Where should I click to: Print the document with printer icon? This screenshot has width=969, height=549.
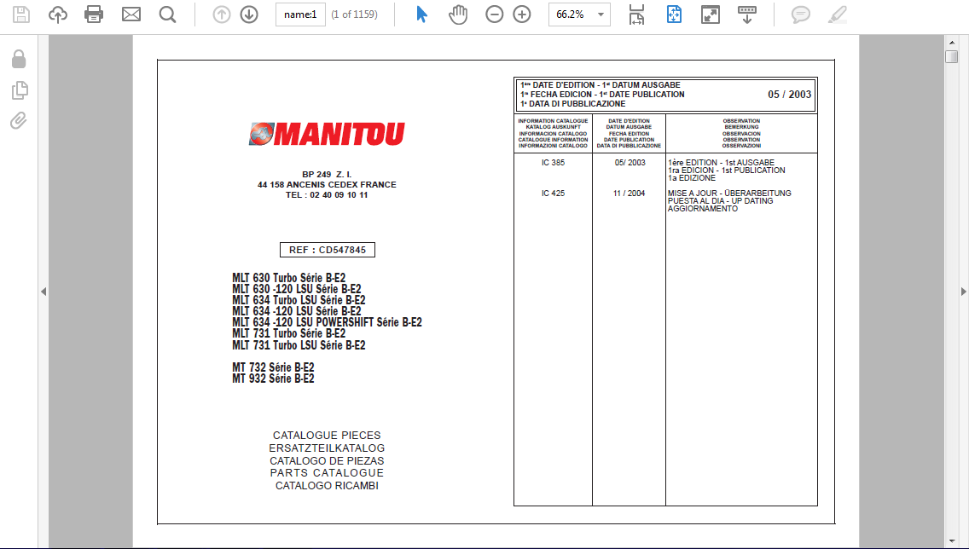click(x=94, y=14)
